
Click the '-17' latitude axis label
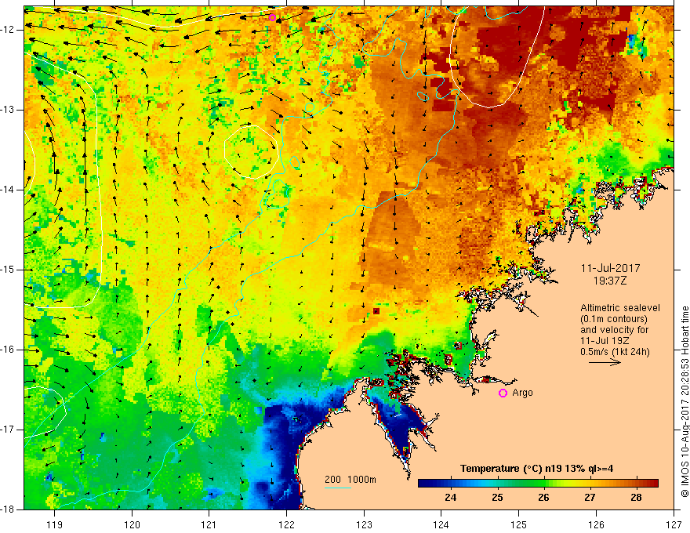pos(8,430)
